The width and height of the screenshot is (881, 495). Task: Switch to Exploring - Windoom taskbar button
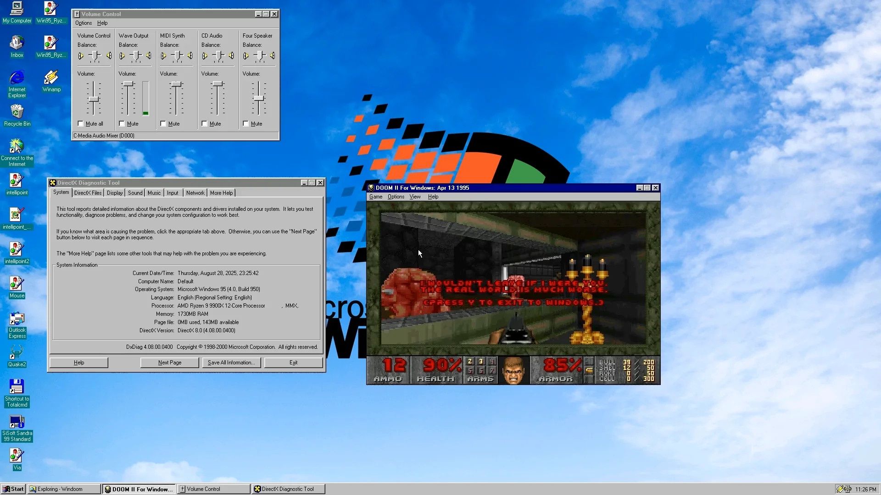(x=64, y=489)
